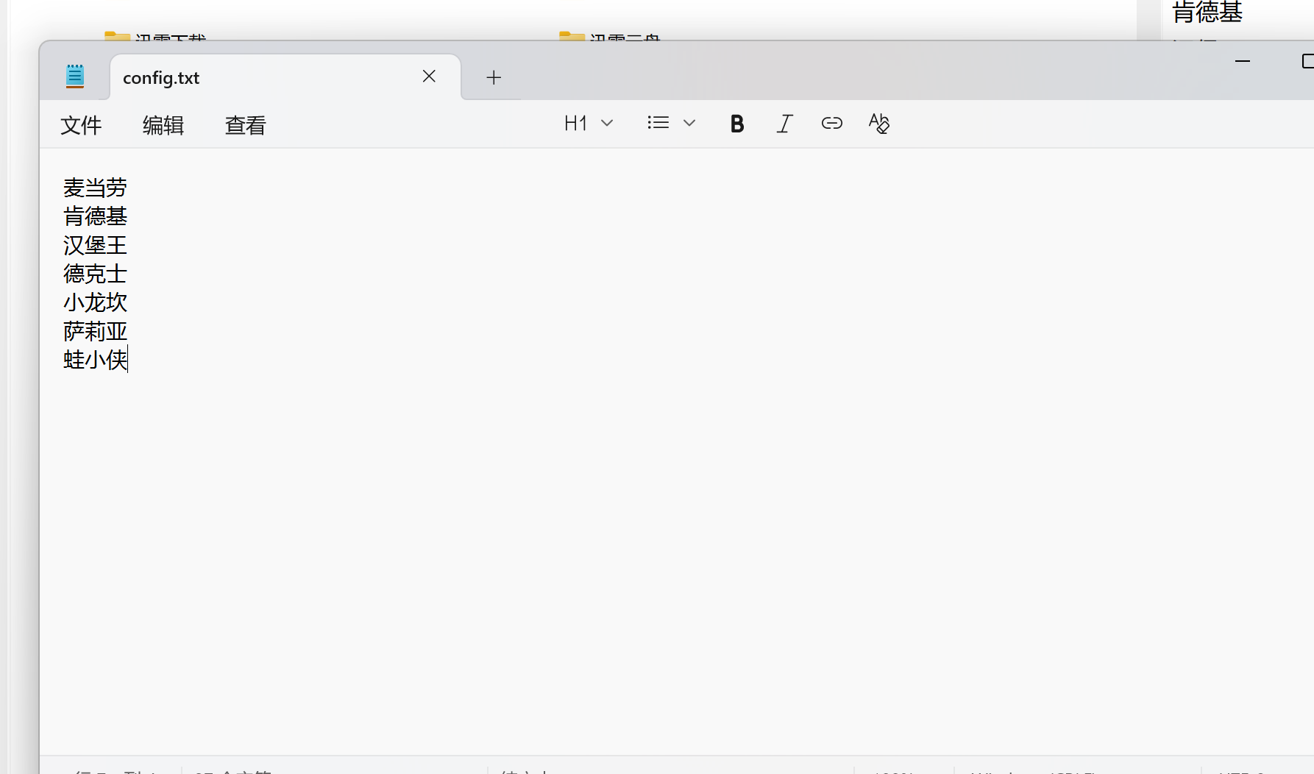Open the H1 heading dropdown
1314x774 pixels.
coord(589,123)
